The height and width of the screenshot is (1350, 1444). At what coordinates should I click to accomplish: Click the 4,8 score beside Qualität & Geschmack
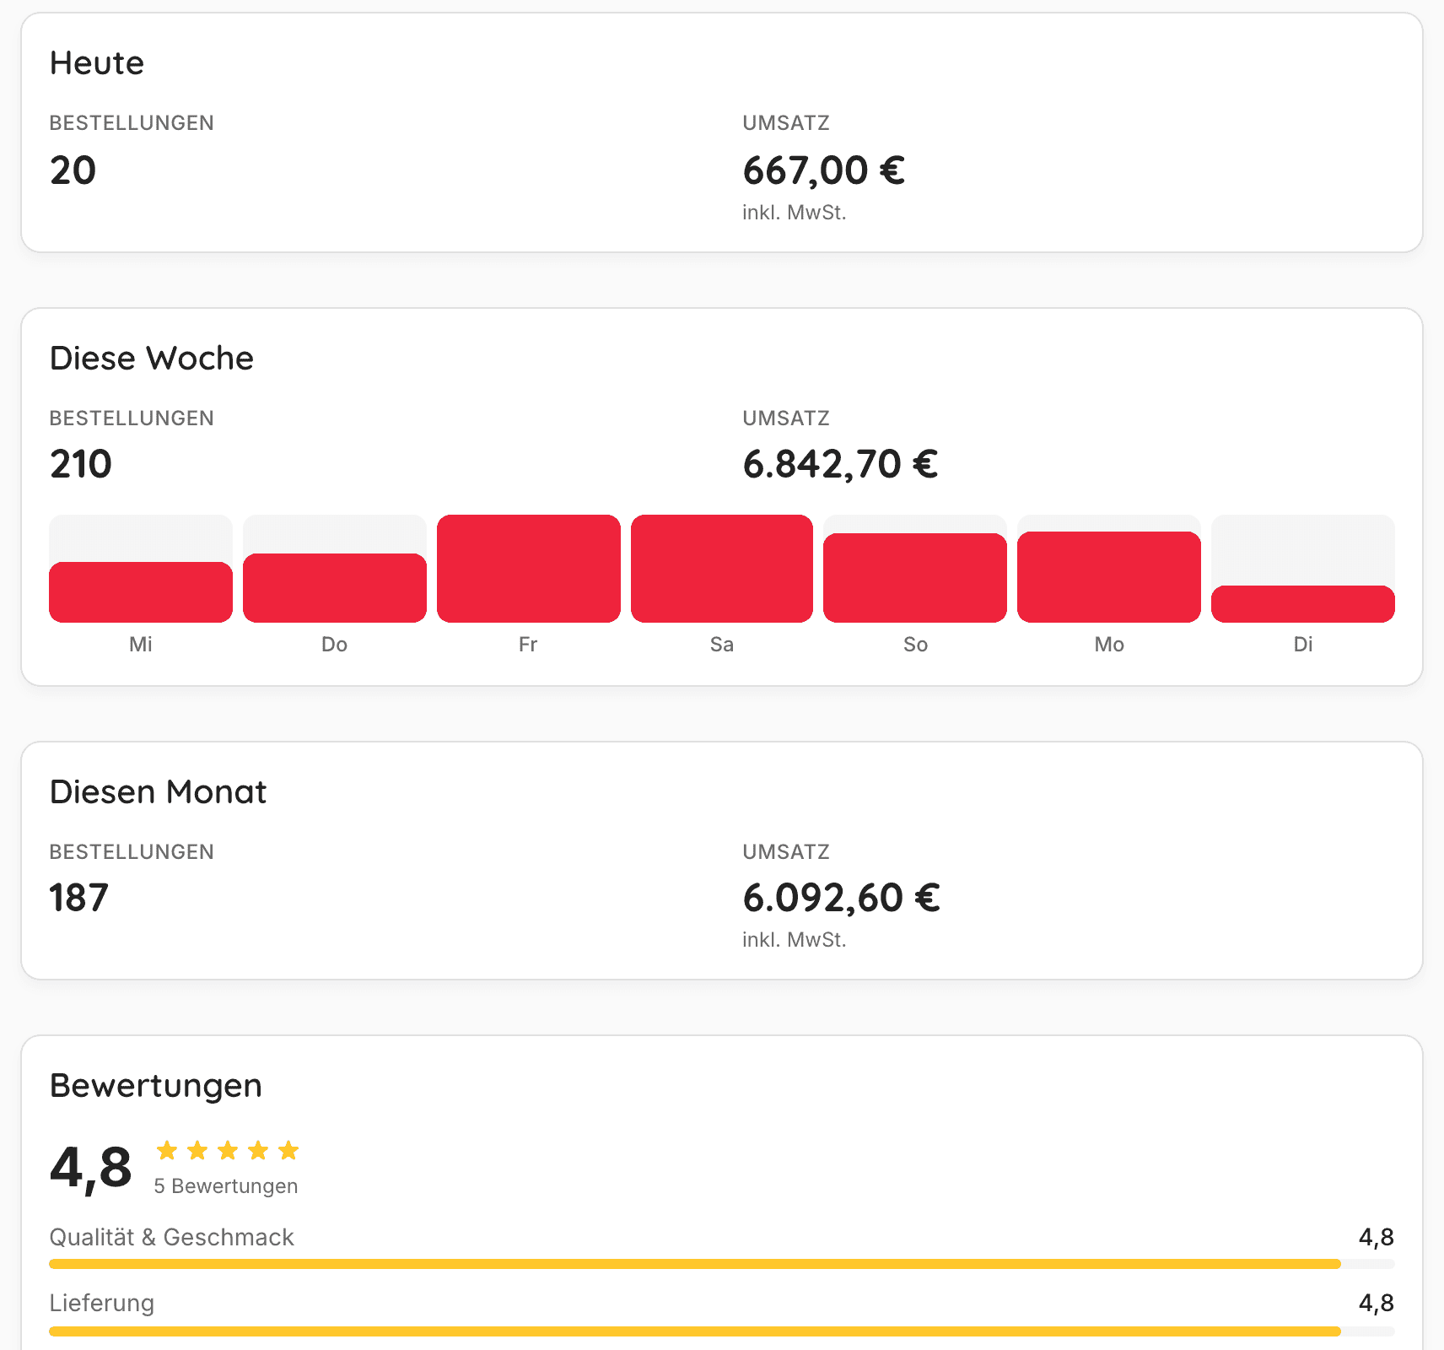tap(1377, 1238)
